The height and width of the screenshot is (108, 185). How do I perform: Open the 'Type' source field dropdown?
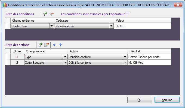pos(65,57)
